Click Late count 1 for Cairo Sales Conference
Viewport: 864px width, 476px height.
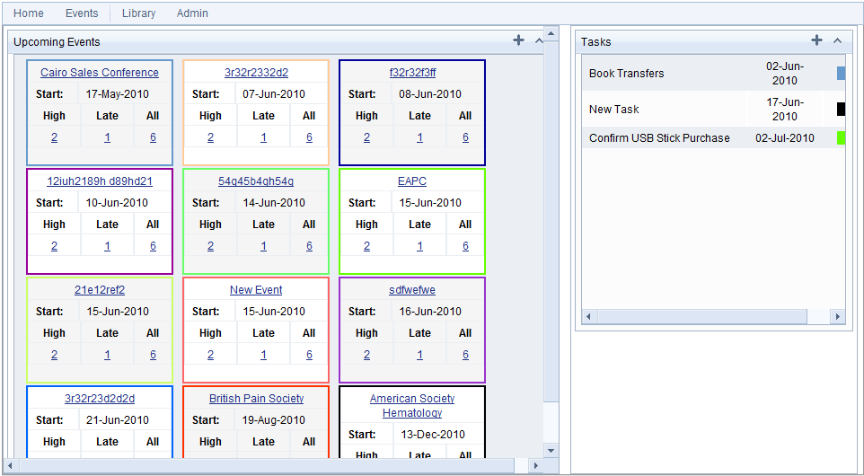(x=107, y=137)
